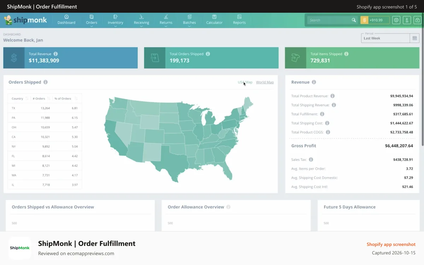The width and height of the screenshot is (424, 265).
Task: Switch to the World Map view
Action: coord(265,82)
